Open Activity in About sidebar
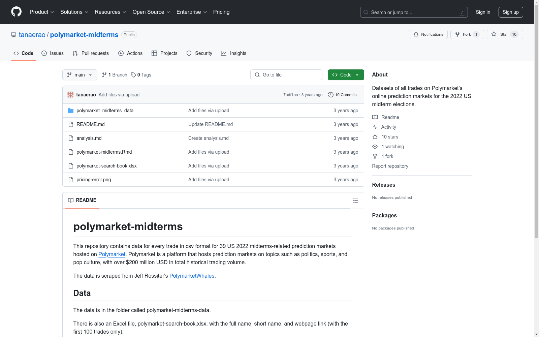 (x=384, y=127)
